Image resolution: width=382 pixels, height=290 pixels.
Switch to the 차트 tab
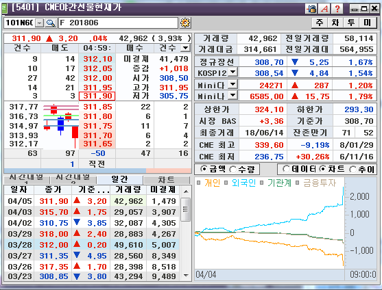pos(167,180)
